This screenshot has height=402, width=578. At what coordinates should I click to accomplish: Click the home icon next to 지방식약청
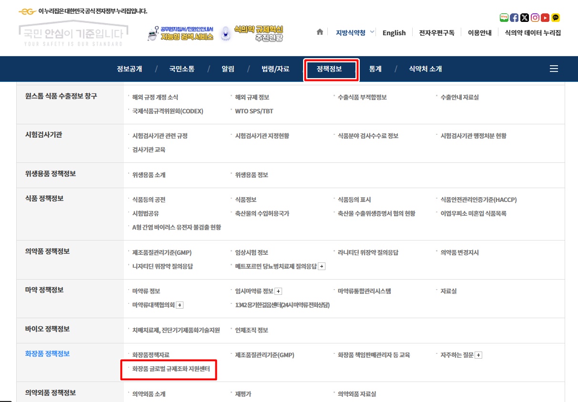pyautogui.click(x=319, y=32)
